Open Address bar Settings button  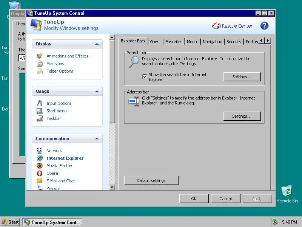coord(242,116)
